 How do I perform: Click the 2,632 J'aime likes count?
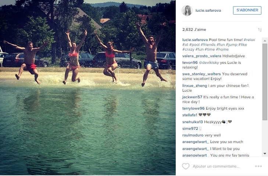[x=194, y=29]
